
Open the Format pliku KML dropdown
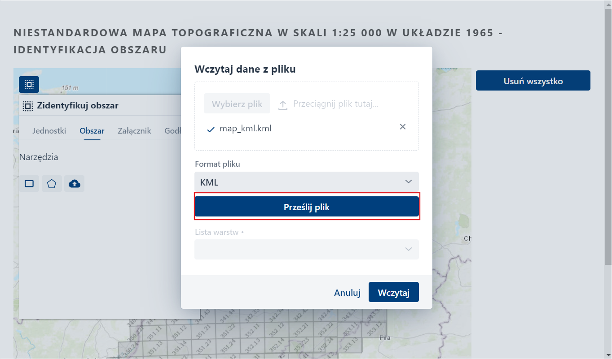point(307,182)
